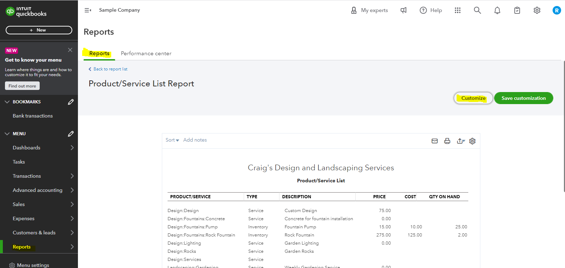Open the megaphone announcements icon

click(x=403, y=10)
